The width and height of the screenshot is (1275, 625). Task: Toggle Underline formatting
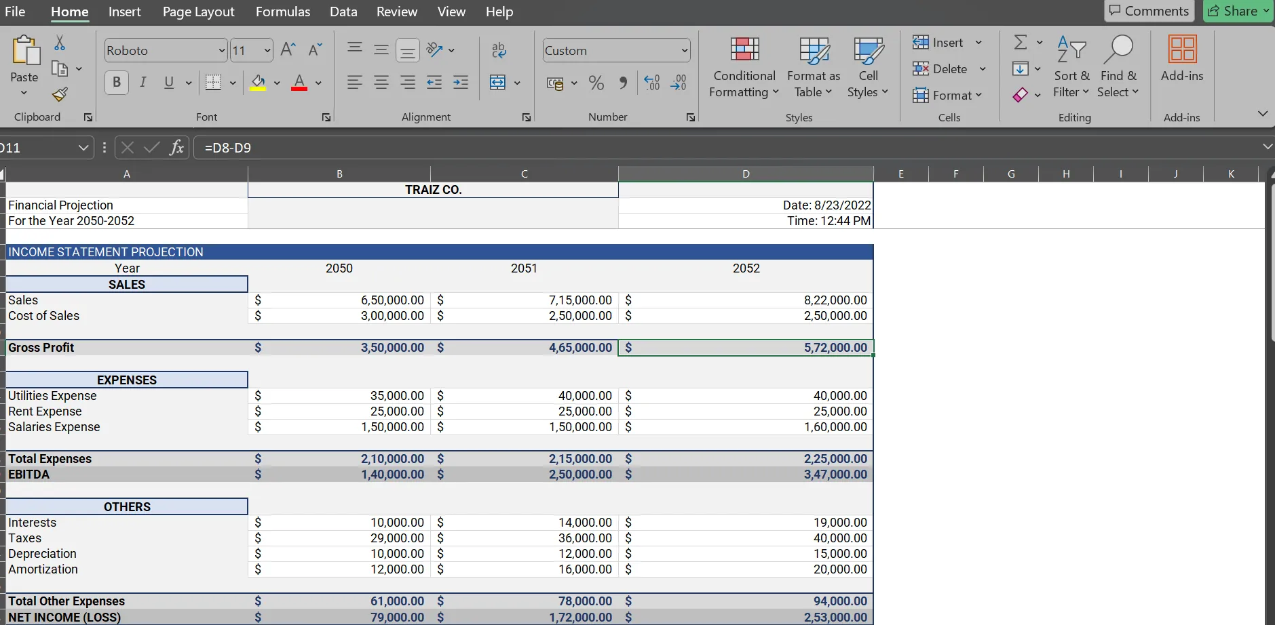pos(169,83)
